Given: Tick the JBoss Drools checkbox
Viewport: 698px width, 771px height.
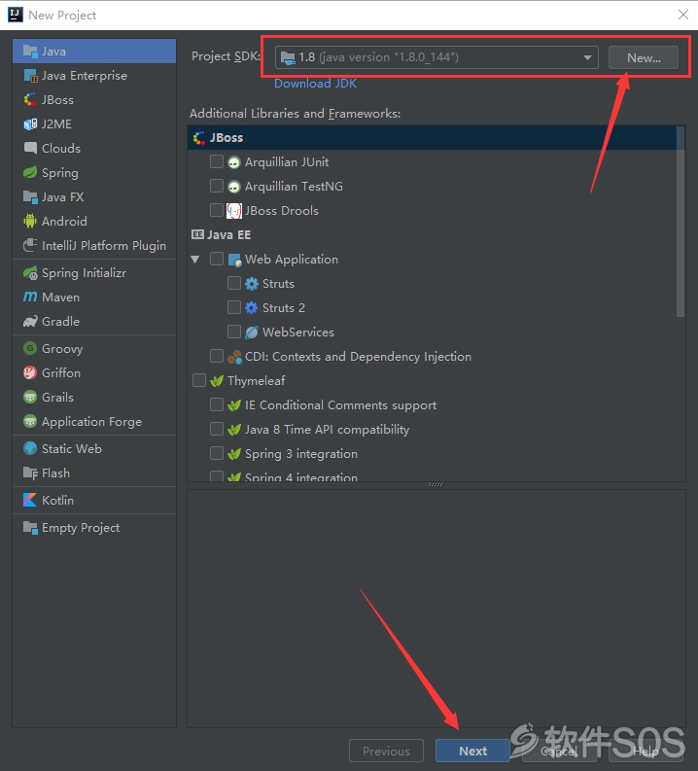Looking at the screenshot, I should [217, 210].
